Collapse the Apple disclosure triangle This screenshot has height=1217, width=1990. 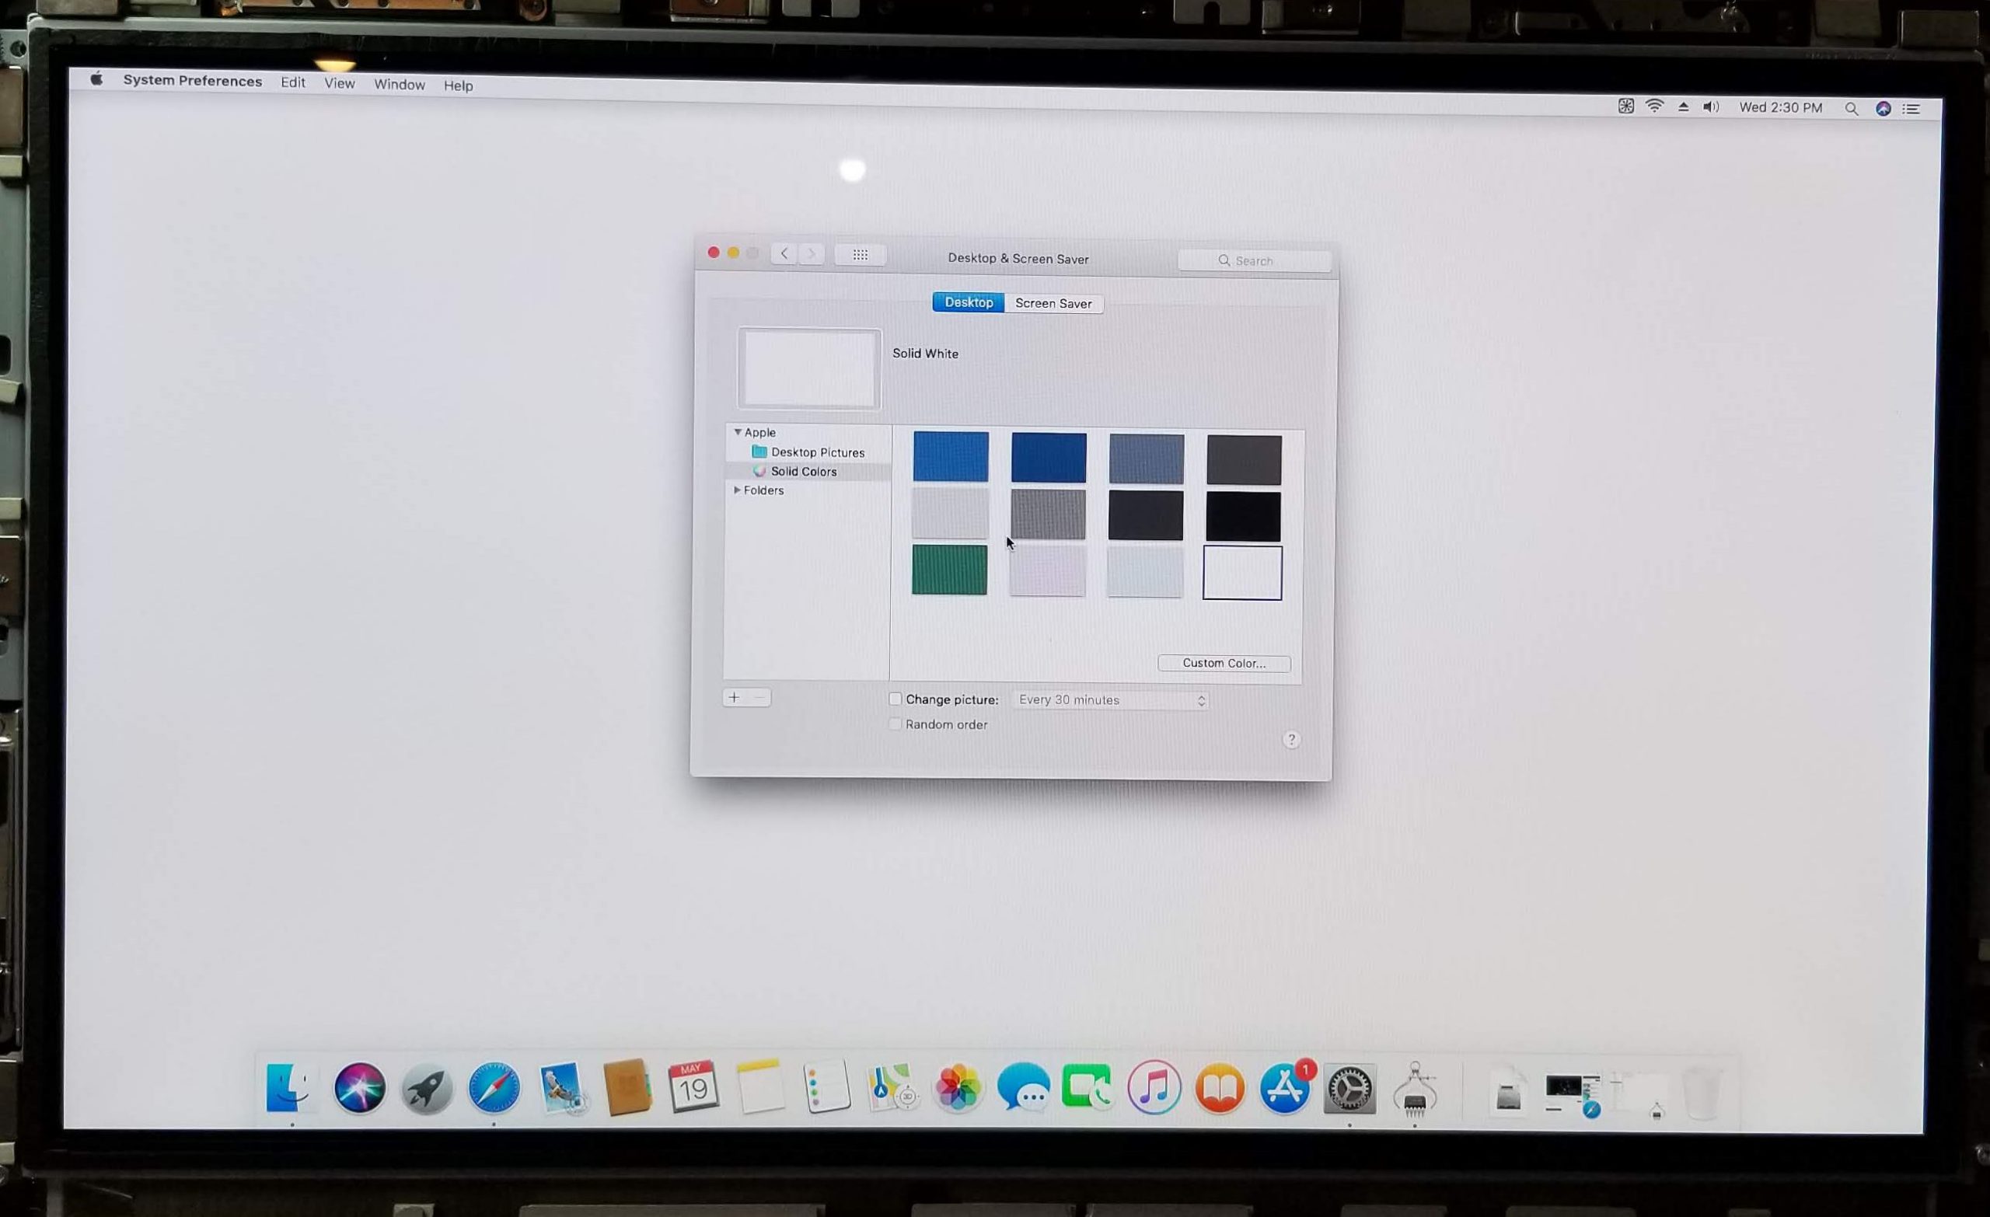pos(738,432)
